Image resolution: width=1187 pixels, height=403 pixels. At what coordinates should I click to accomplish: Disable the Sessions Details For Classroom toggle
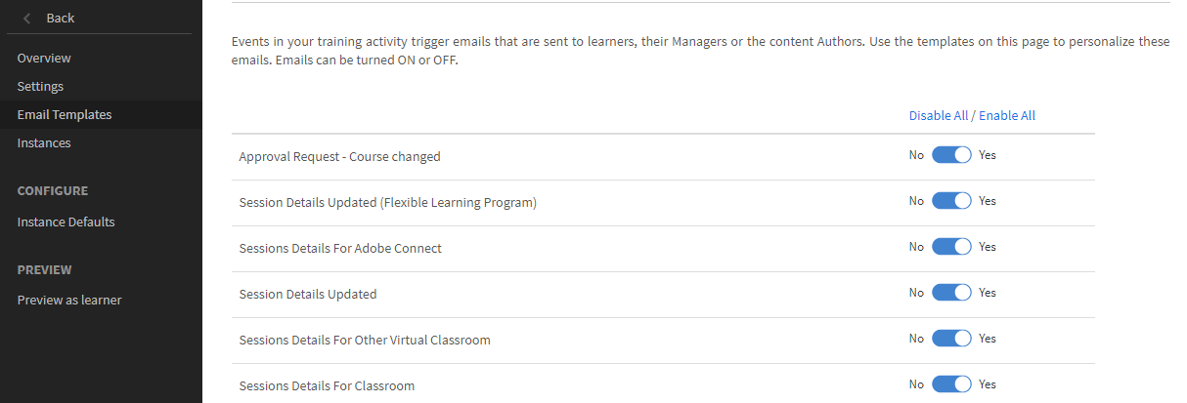951,384
